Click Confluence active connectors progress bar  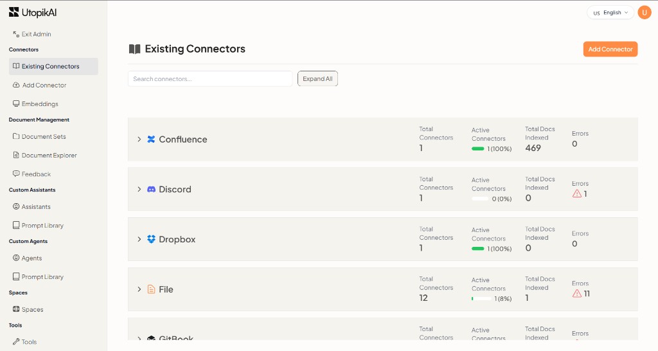point(478,148)
